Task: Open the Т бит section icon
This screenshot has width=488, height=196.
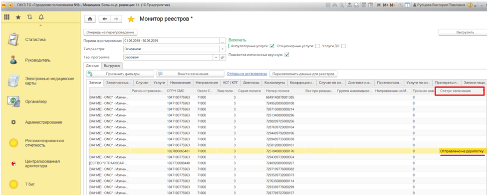Action: (13, 185)
